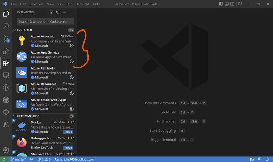Open the Terminal menu
This screenshot has width=273, height=162.
tap(82, 4)
